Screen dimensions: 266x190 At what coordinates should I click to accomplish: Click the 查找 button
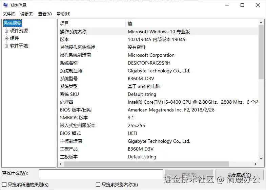tap(189, 175)
